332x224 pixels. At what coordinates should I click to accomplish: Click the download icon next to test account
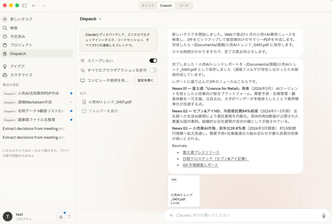coord(61,216)
